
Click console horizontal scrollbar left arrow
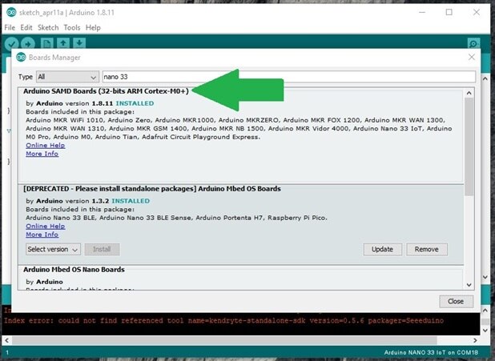(x=6, y=340)
